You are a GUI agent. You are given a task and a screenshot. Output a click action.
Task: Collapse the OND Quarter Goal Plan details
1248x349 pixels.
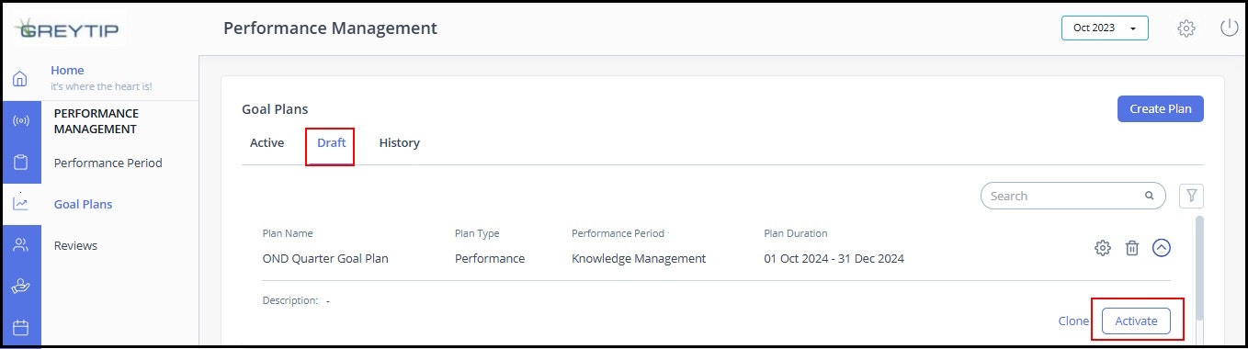click(x=1162, y=248)
